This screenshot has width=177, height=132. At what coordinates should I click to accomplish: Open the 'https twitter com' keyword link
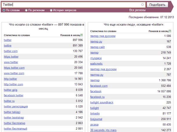[14, 68]
